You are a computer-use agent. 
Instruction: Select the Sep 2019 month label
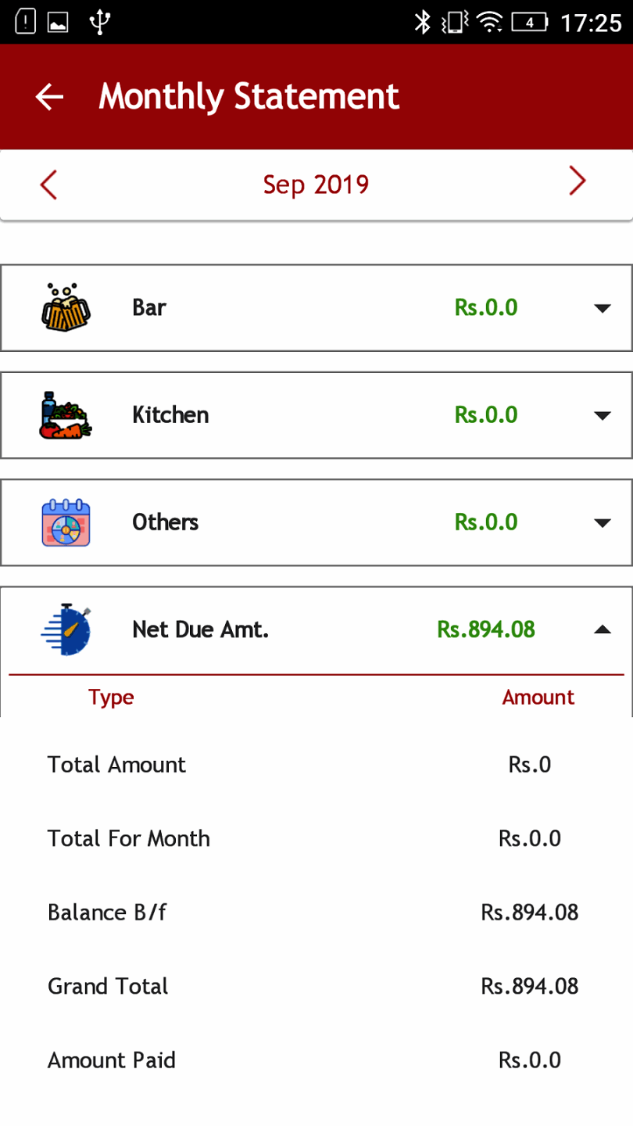click(316, 185)
